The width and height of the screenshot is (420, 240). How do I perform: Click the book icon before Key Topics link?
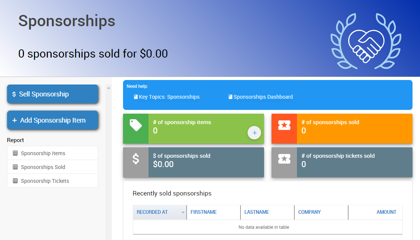click(136, 97)
